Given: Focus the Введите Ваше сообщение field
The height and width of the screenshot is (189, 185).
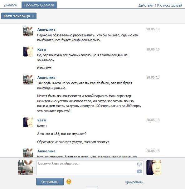Looking at the screenshot, I should tap(90, 167).
